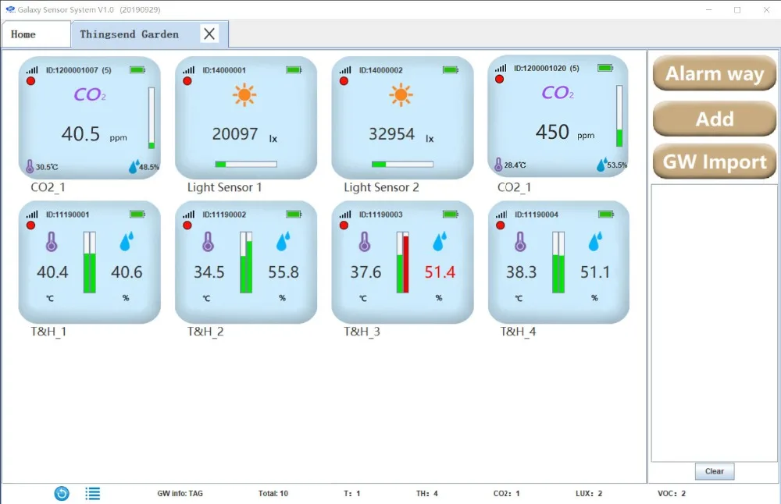The image size is (781, 504).
Task: Click the CO2 level bar on 40.5 ppm card
Action: 152,118
